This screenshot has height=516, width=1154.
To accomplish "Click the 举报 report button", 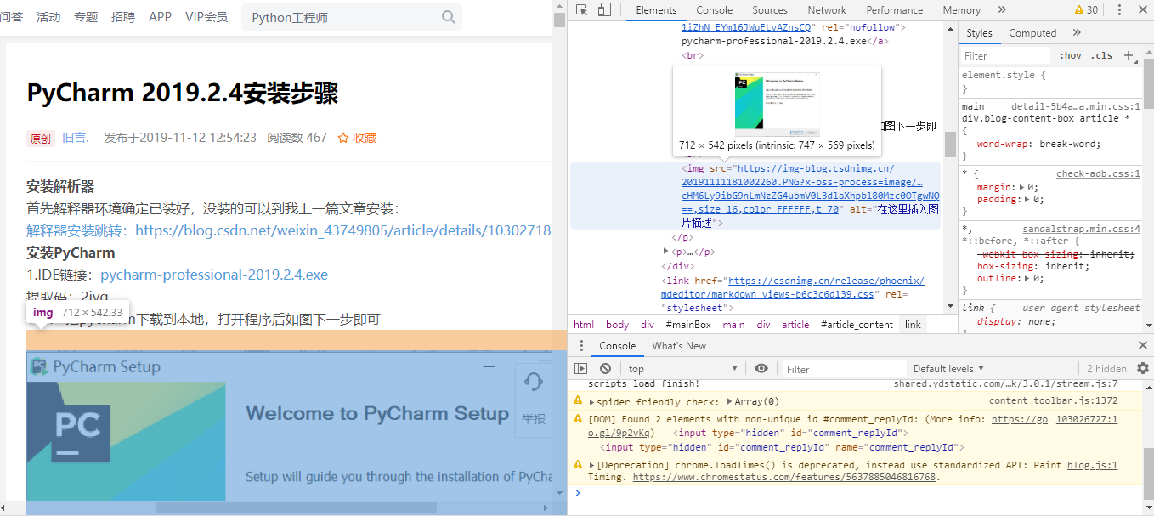I will click(x=534, y=420).
